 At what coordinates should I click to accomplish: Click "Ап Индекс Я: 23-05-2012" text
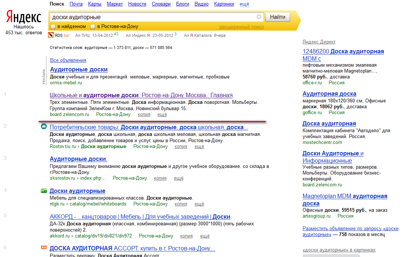pos(149,35)
